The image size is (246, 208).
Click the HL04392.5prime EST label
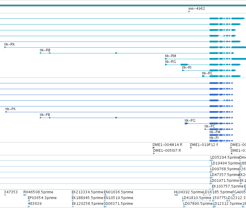click(188, 192)
